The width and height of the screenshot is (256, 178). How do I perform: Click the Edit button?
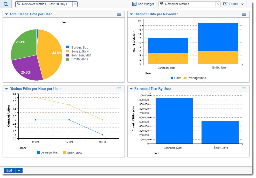tap(9, 170)
